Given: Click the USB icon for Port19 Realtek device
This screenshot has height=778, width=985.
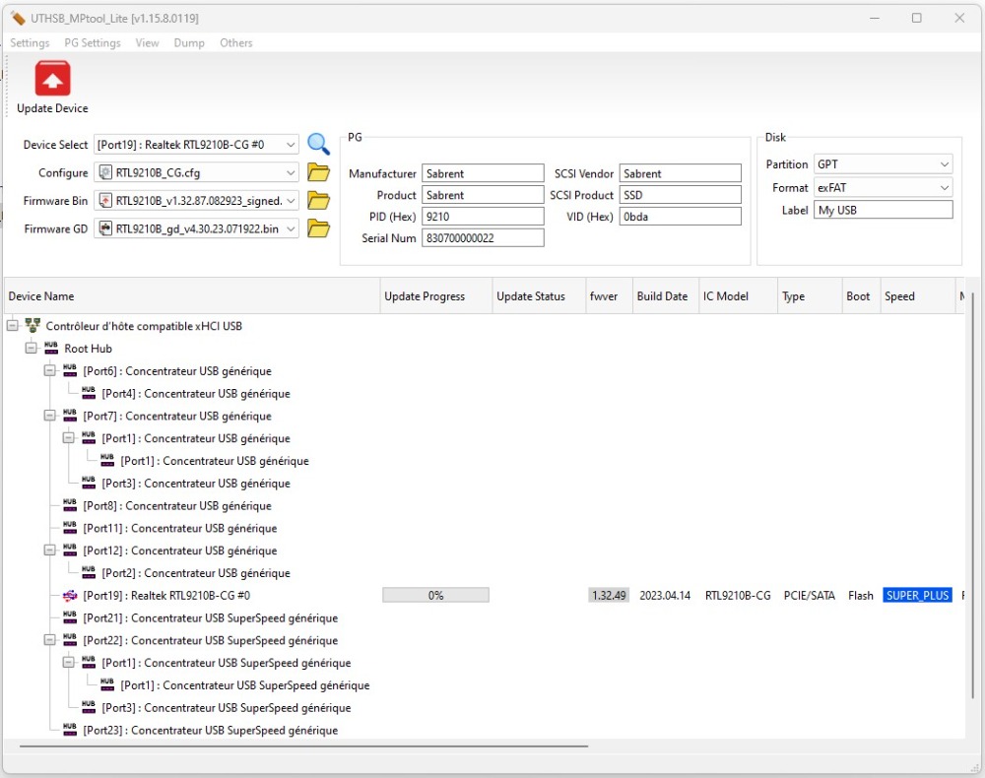Looking at the screenshot, I should [x=70, y=596].
